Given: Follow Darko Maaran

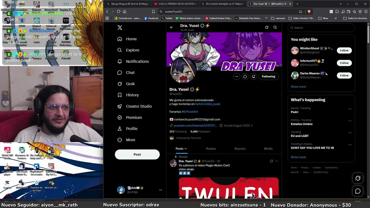Looking at the screenshot, I should tap(344, 76).
